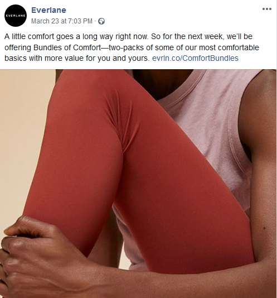
Task: Click the globe public-audience icon
Action: 101,21
